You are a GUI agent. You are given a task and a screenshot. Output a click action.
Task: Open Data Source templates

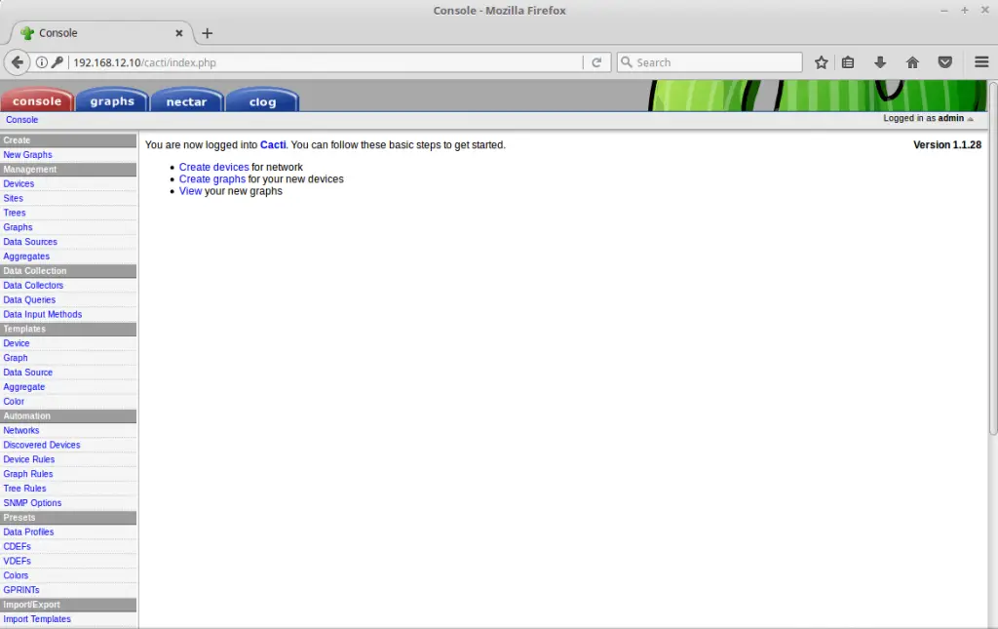point(28,373)
